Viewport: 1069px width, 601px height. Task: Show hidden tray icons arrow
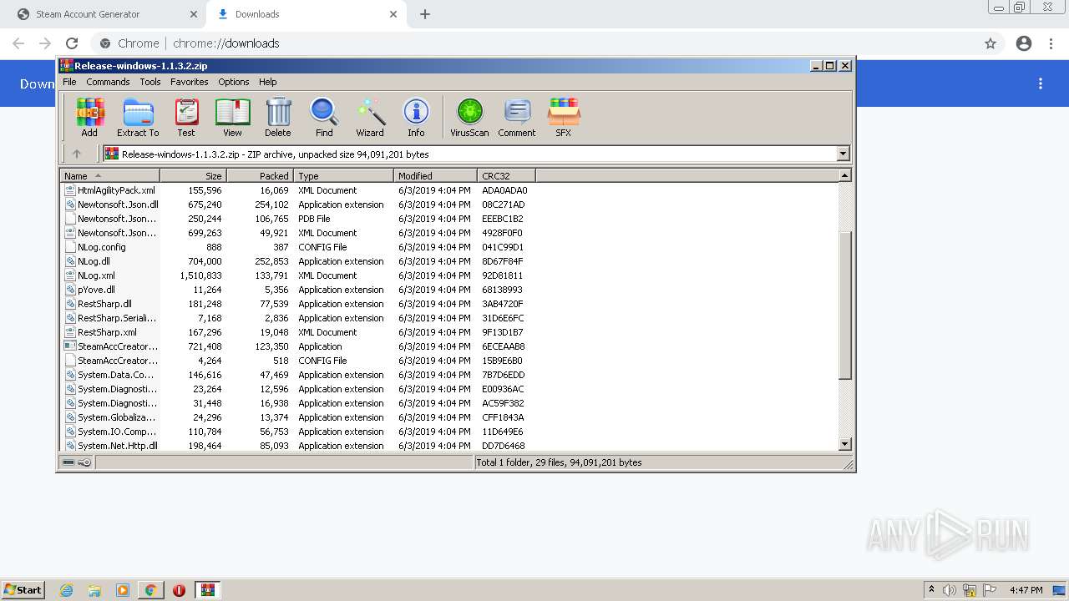[931, 590]
